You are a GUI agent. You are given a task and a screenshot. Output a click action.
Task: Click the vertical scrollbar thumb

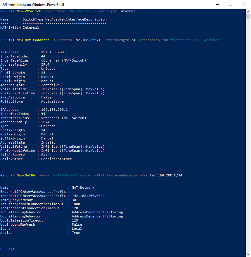tap(248, 17)
